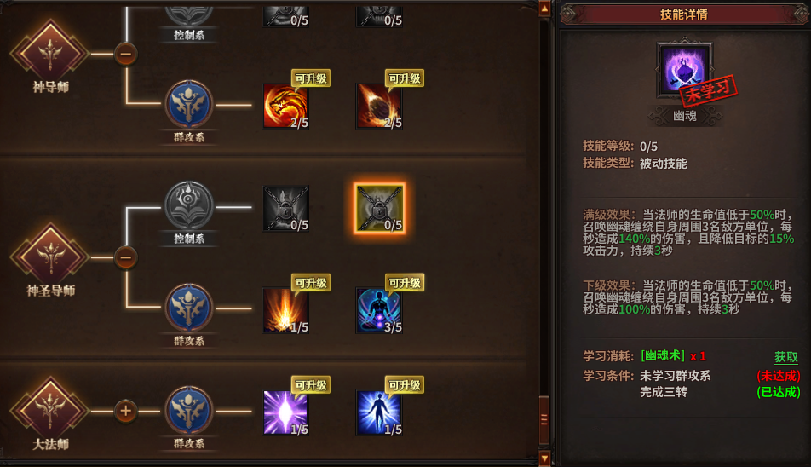
Task: Expand the 大法师 skill branch
Action: coord(126,411)
